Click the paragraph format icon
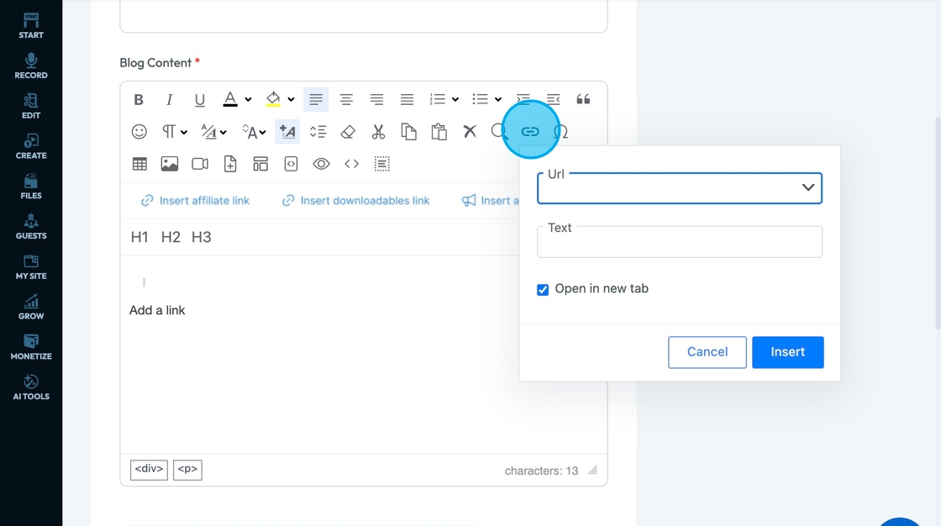 [x=169, y=131]
